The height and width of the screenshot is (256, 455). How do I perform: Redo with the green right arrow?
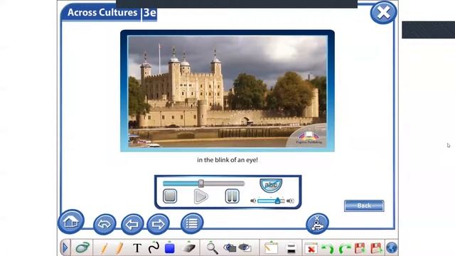[344, 248]
